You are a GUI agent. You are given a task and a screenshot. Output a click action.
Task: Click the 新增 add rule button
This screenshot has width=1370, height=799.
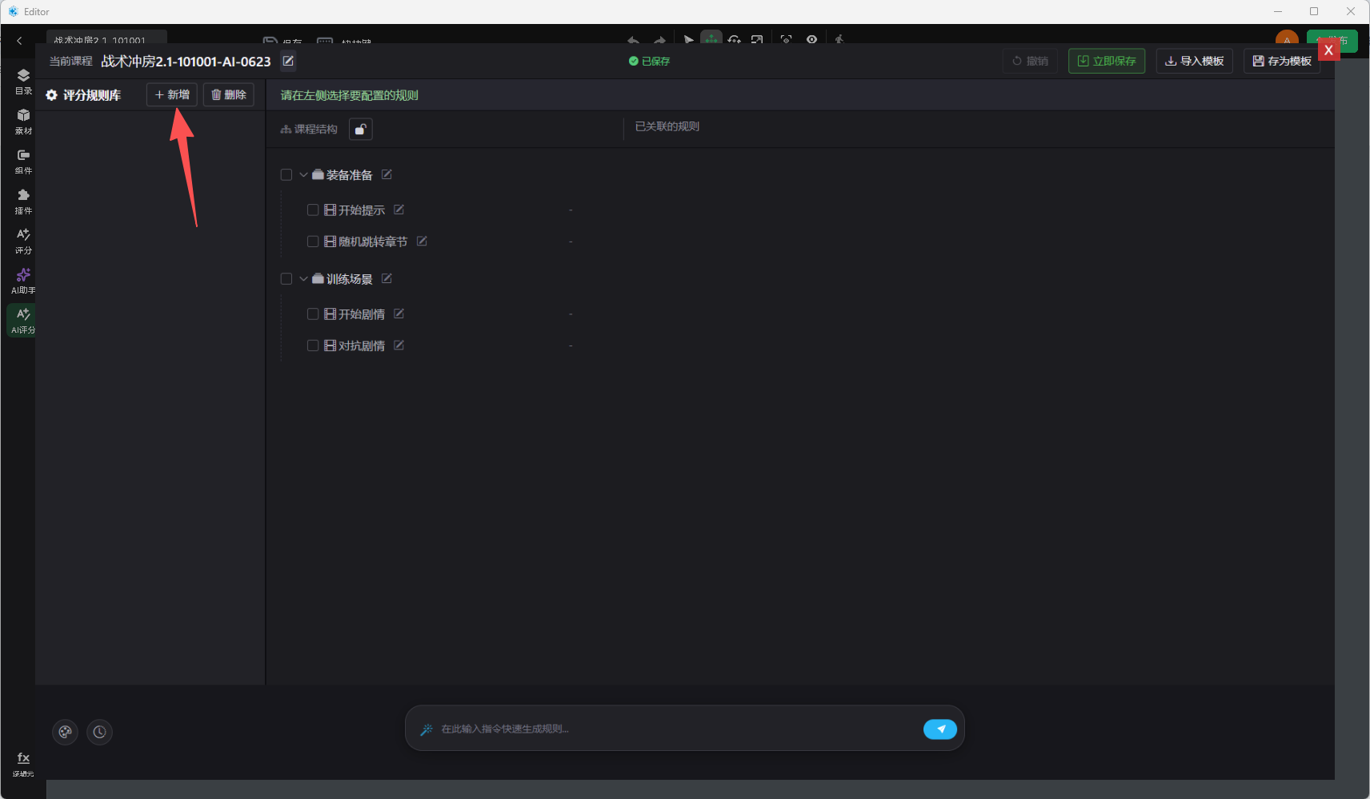[x=172, y=94]
